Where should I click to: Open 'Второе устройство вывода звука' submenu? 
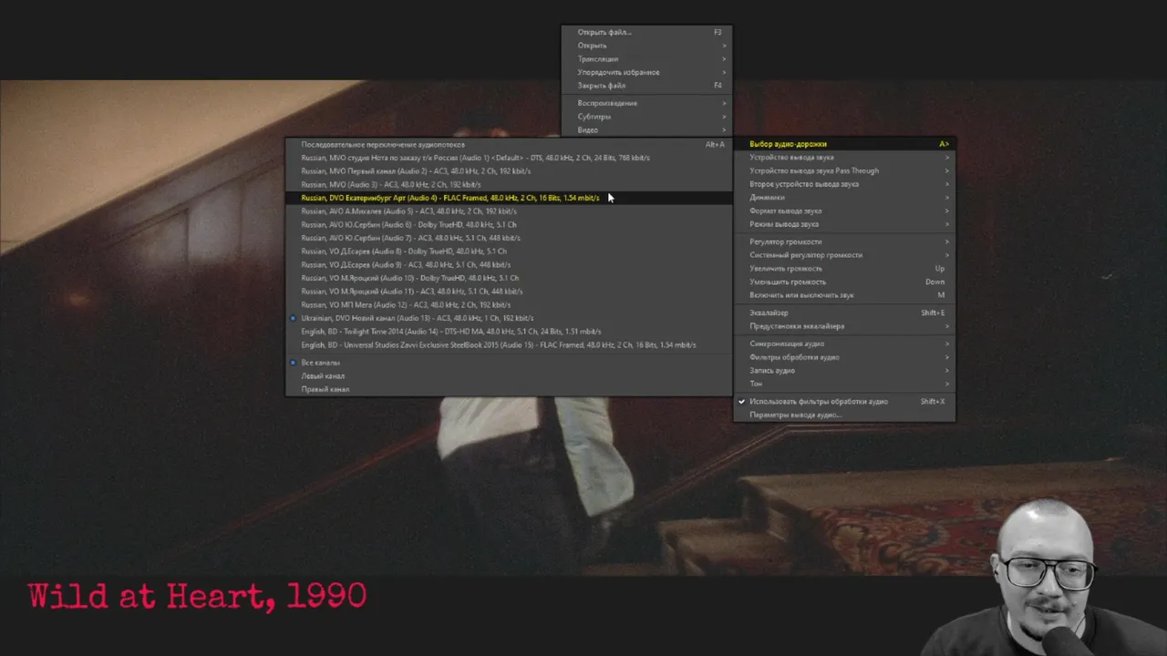tap(845, 184)
